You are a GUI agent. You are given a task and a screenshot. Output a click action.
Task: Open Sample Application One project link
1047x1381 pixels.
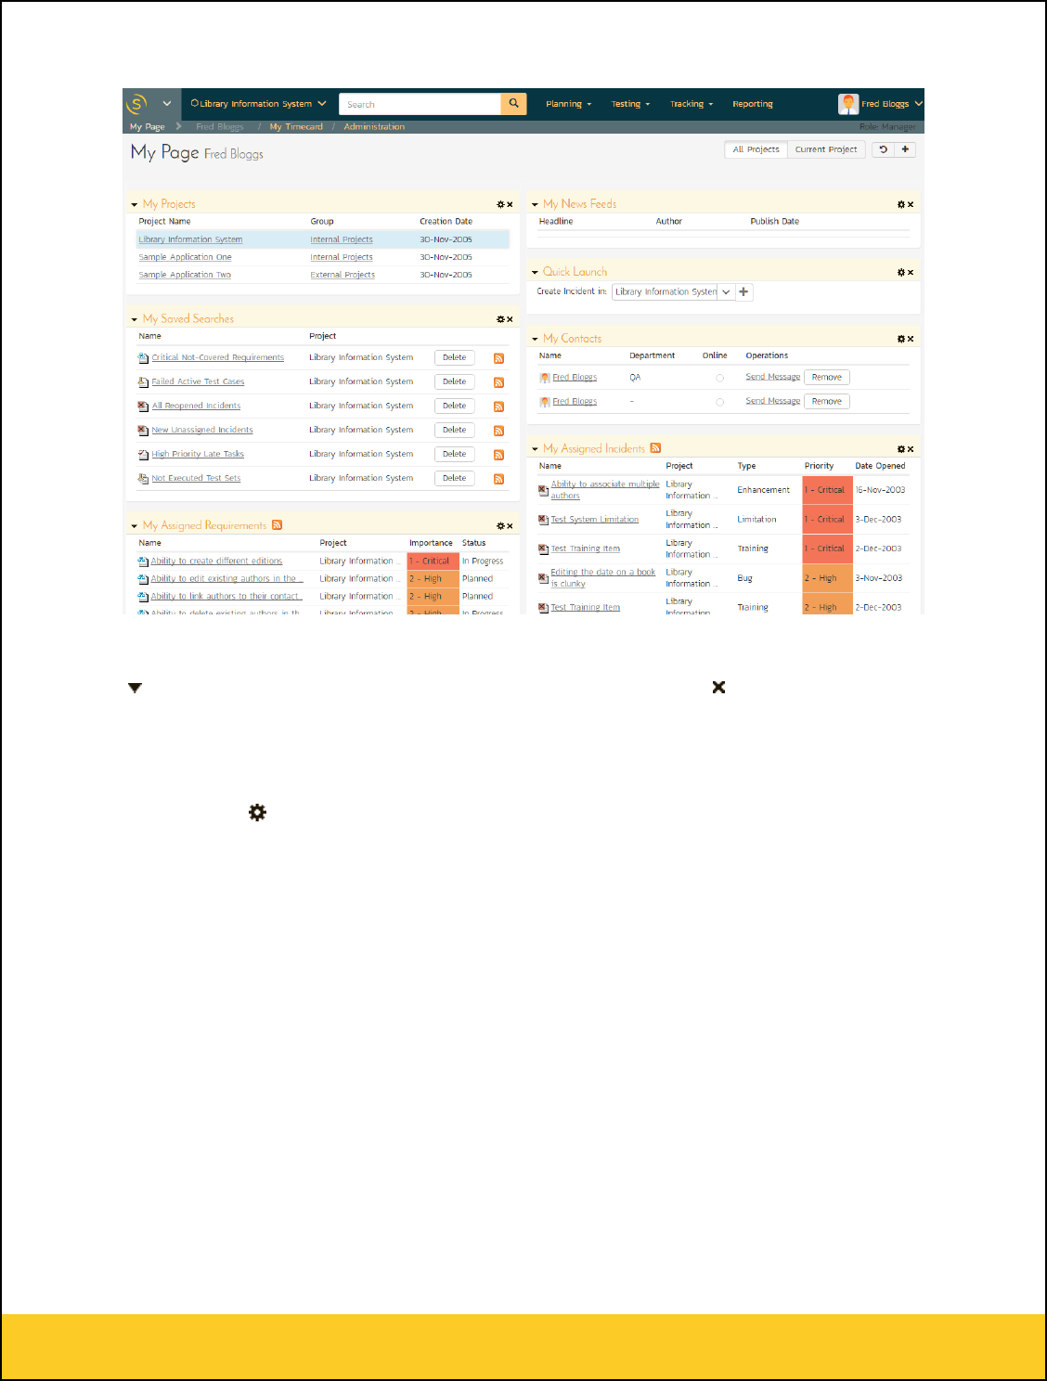click(x=186, y=257)
